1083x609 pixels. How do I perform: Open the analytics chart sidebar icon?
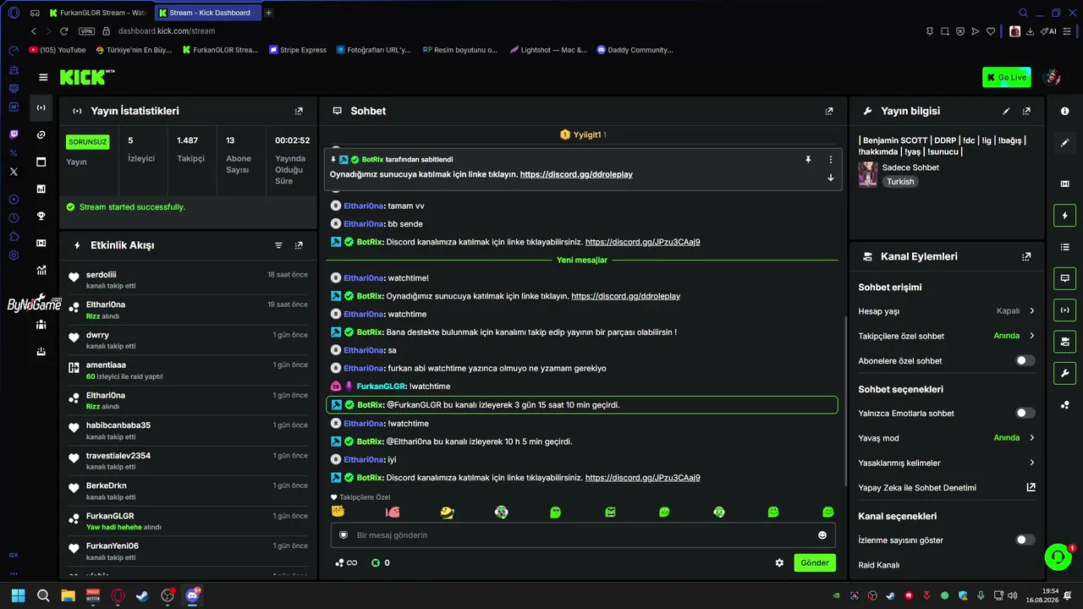41,270
